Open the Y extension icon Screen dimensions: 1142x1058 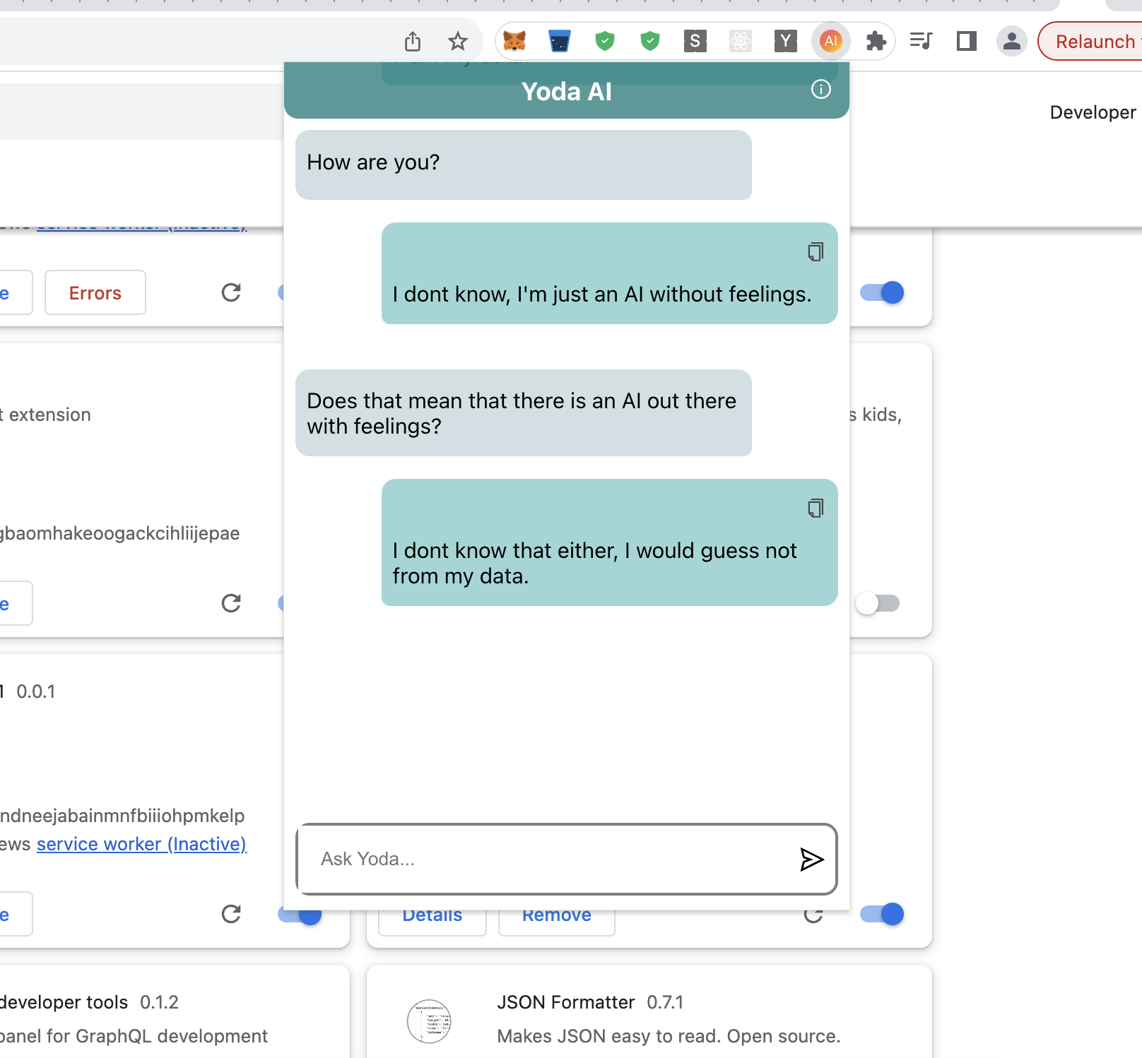click(786, 42)
